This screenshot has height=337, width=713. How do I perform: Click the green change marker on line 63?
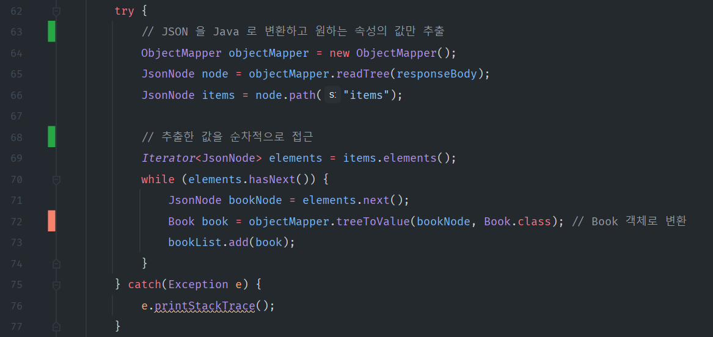pyautogui.click(x=52, y=31)
